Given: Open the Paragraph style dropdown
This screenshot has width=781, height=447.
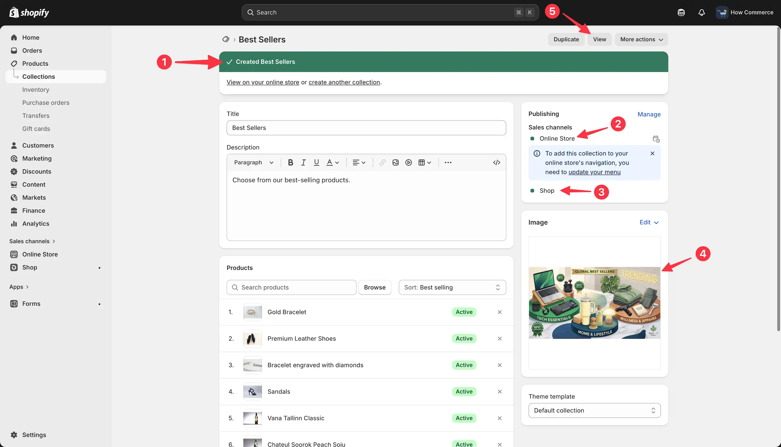Looking at the screenshot, I should click(253, 162).
